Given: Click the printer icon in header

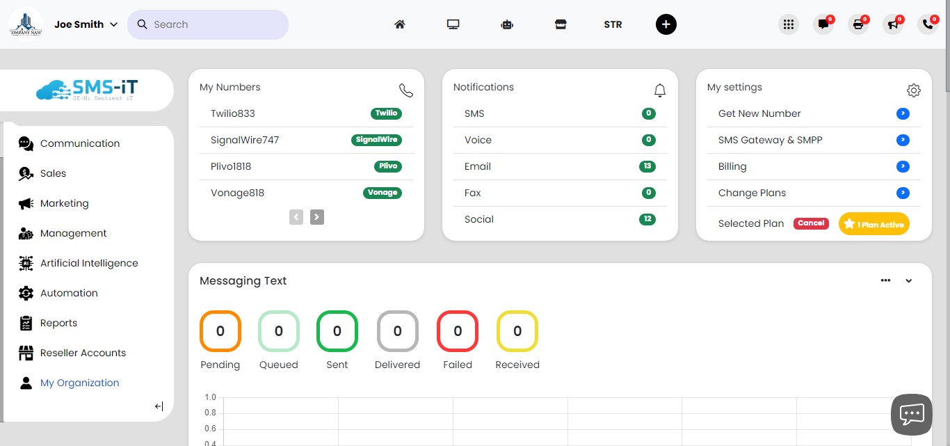Looking at the screenshot, I should (x=858, y=24).
